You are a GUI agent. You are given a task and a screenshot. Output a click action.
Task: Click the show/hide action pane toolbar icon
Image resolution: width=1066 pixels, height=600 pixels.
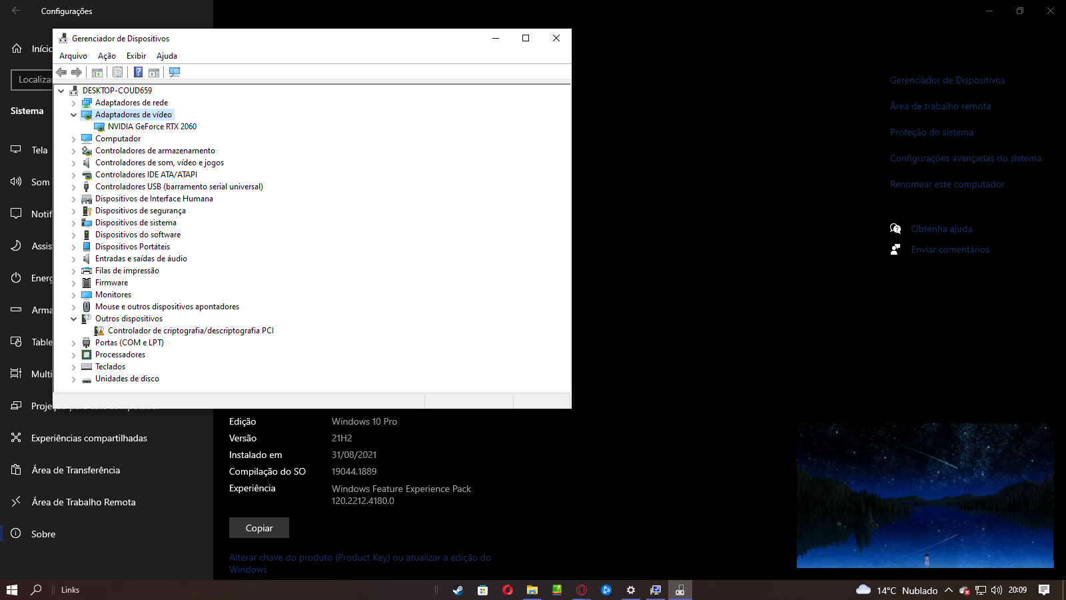click(x=154, y=72)
